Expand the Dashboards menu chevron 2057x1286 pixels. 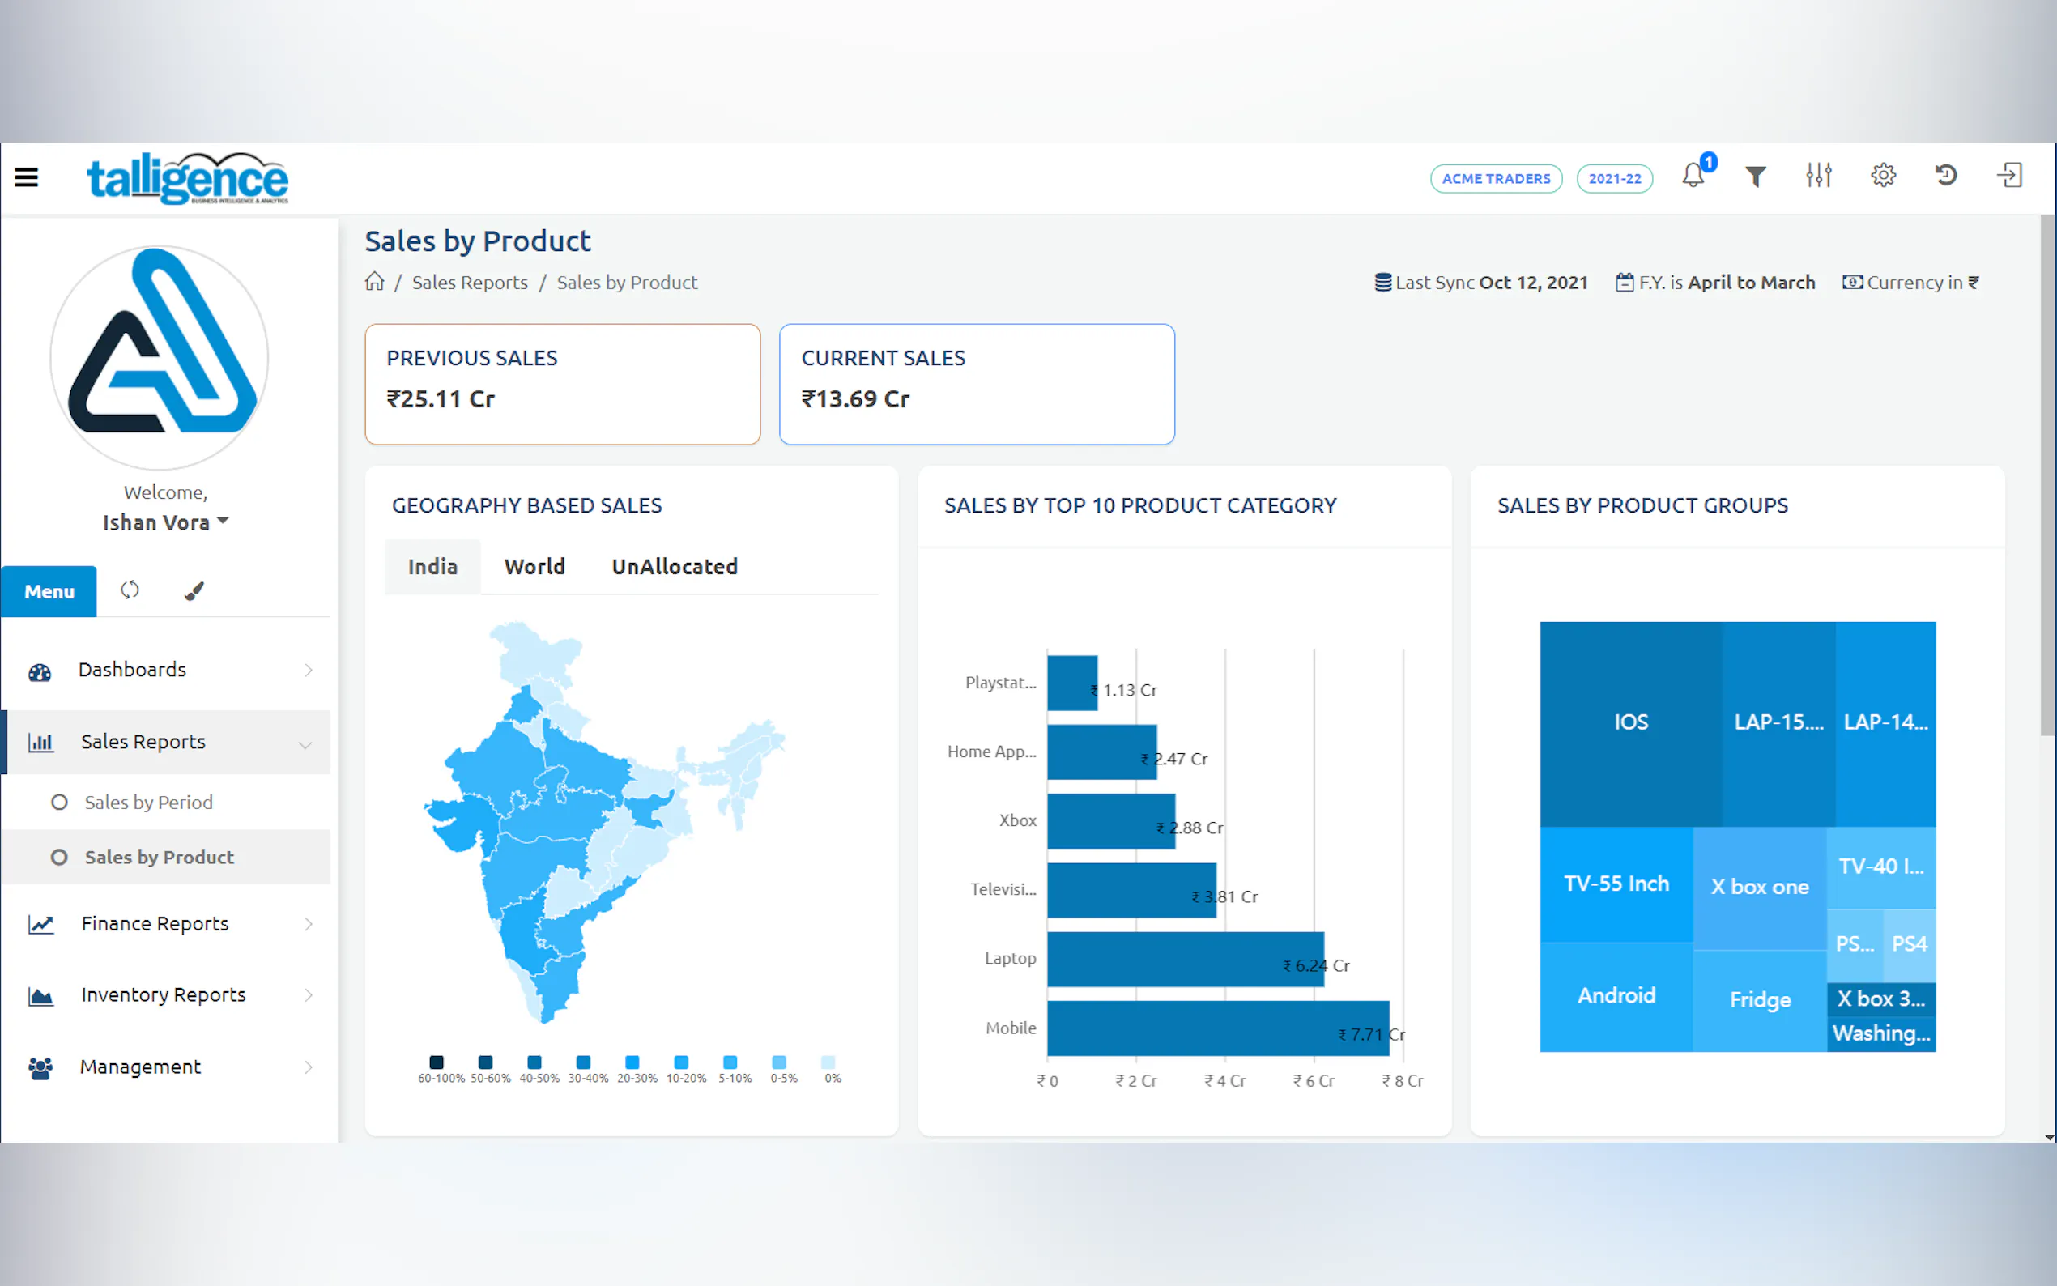pos(308,671)
